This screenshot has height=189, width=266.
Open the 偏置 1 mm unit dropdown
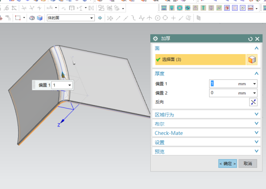[x=254, y=83]
